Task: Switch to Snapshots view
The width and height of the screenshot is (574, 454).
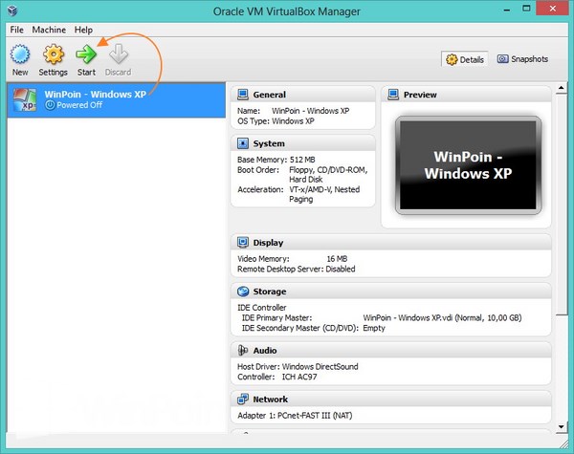Action: [x=522, y=59]
